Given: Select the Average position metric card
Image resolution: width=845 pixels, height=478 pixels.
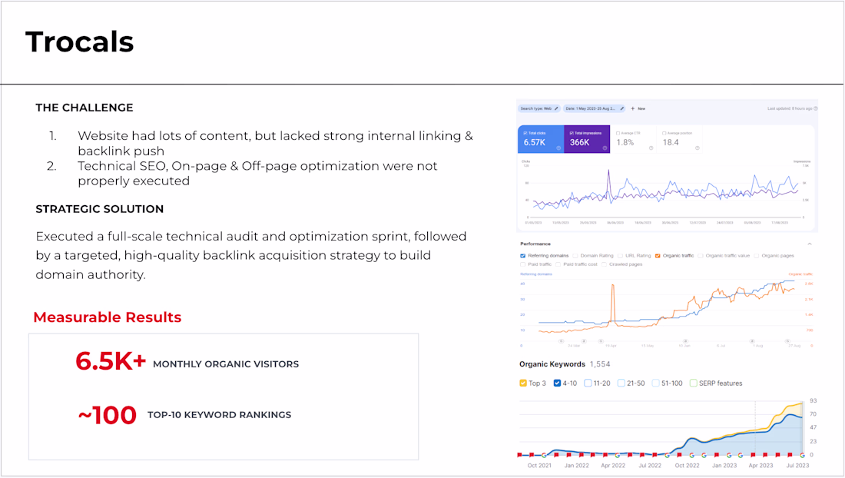Looking at the screenshot, I should pyautogui.click(x=680, y=139).
